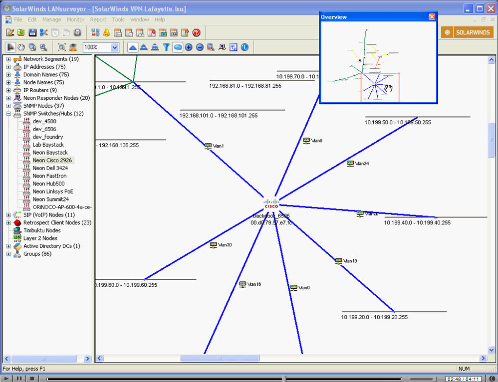The image size is (498, 382).
Task: Expand the Domain Names (75) node
Action: coord(8,75)
